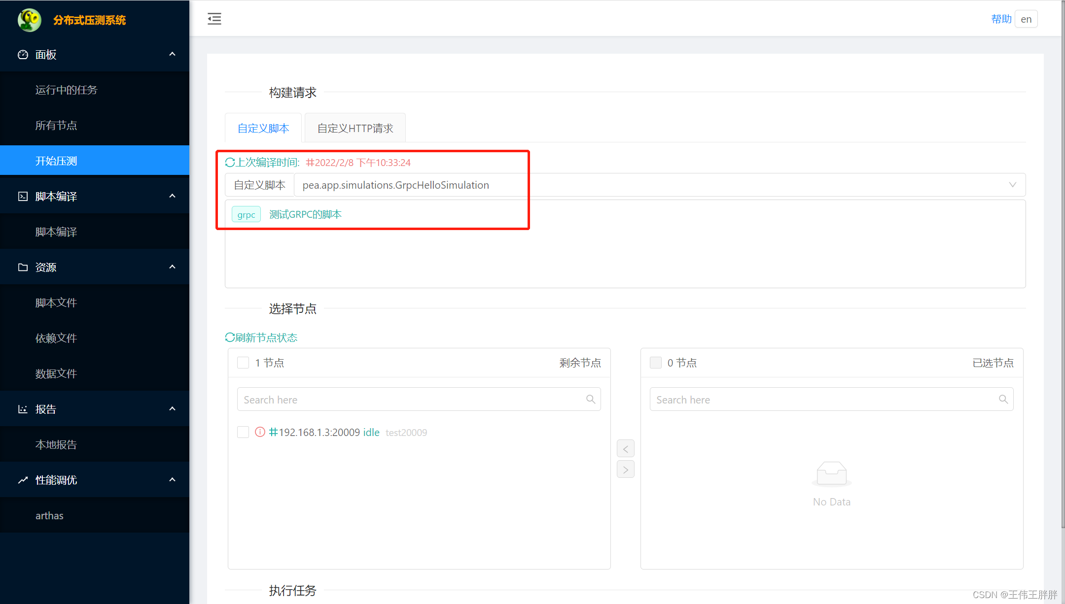Click the last compile time refresh icon
Image resolution: width=1065 pixels, height=604 pixels.
tap(230, 163)
